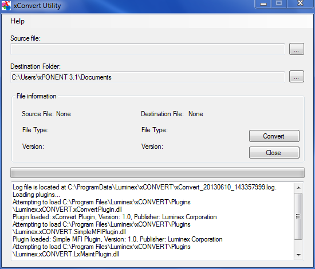This screenshot has height=269, width=315.
Task: Click the 'Destination Folder:' label
Action: click(x=36, y=66)
